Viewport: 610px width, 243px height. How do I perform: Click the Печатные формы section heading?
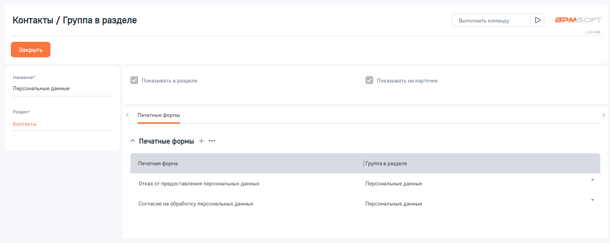[x=166, y=141]
